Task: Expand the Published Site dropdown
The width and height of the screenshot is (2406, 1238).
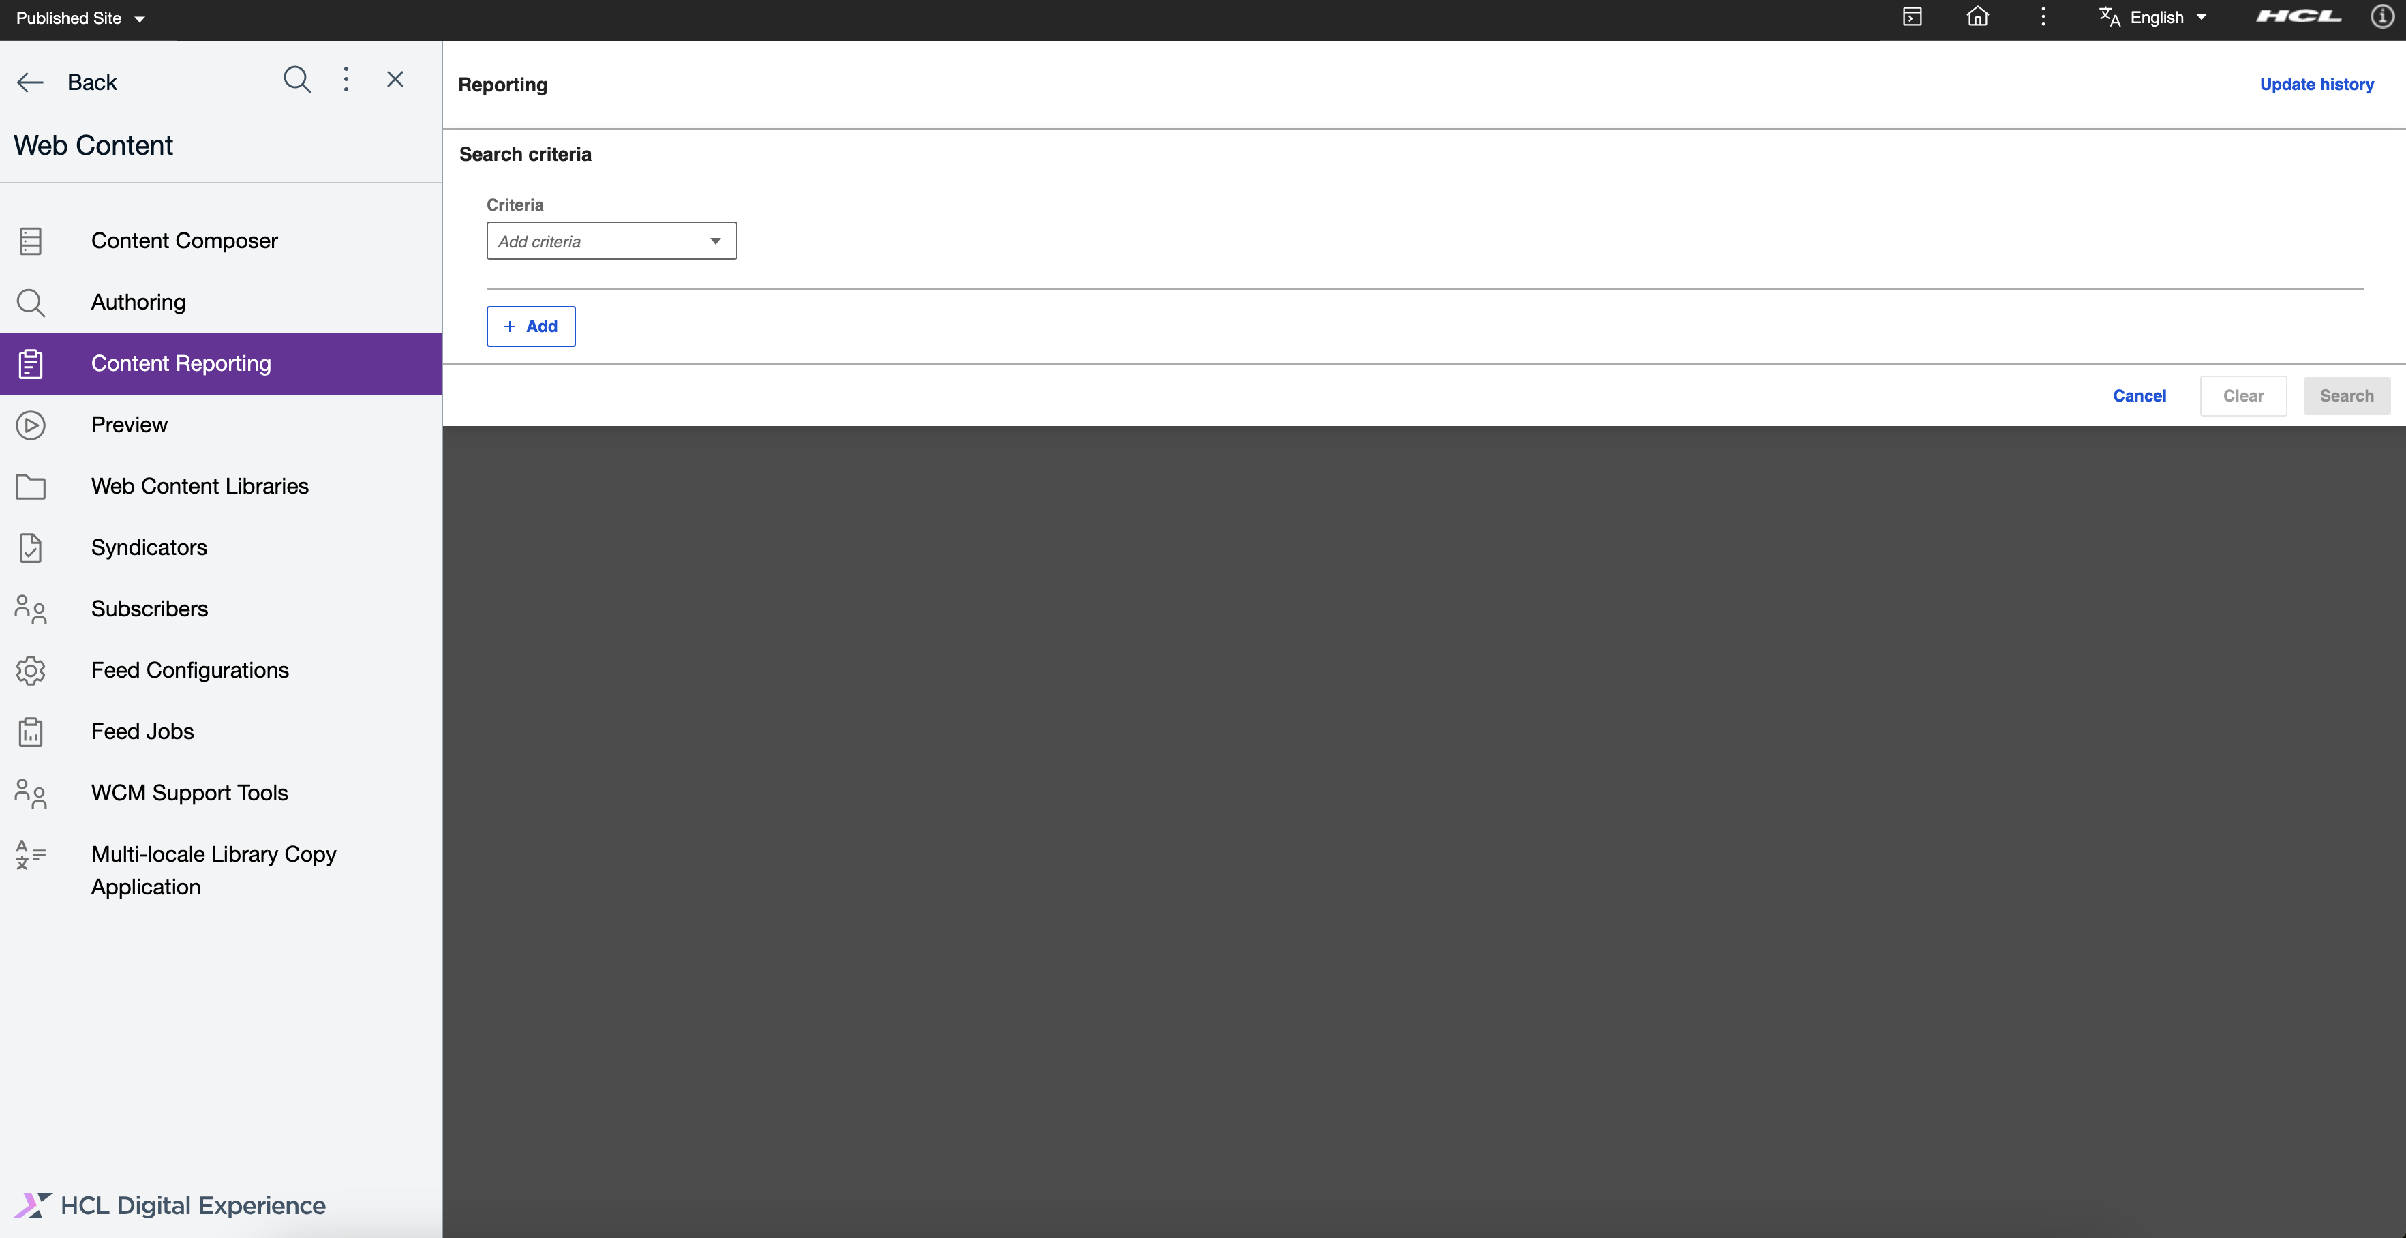Action: click(x=80, y=18)
